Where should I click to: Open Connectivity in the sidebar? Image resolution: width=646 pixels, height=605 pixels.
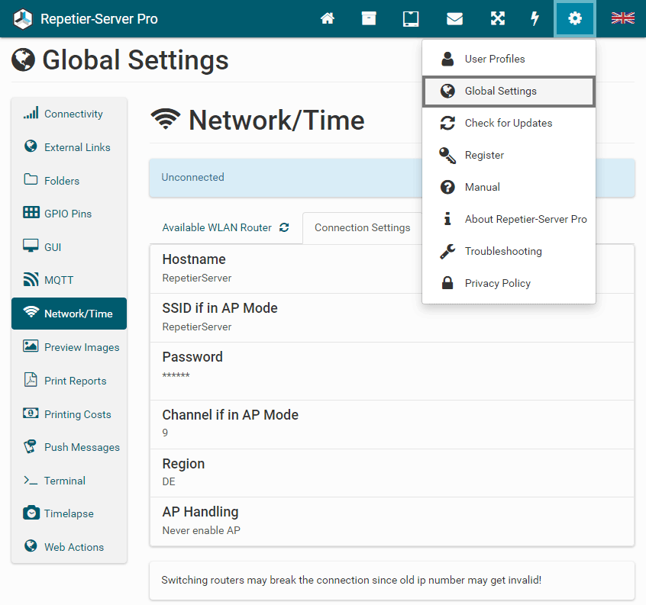tap(69, 114)
